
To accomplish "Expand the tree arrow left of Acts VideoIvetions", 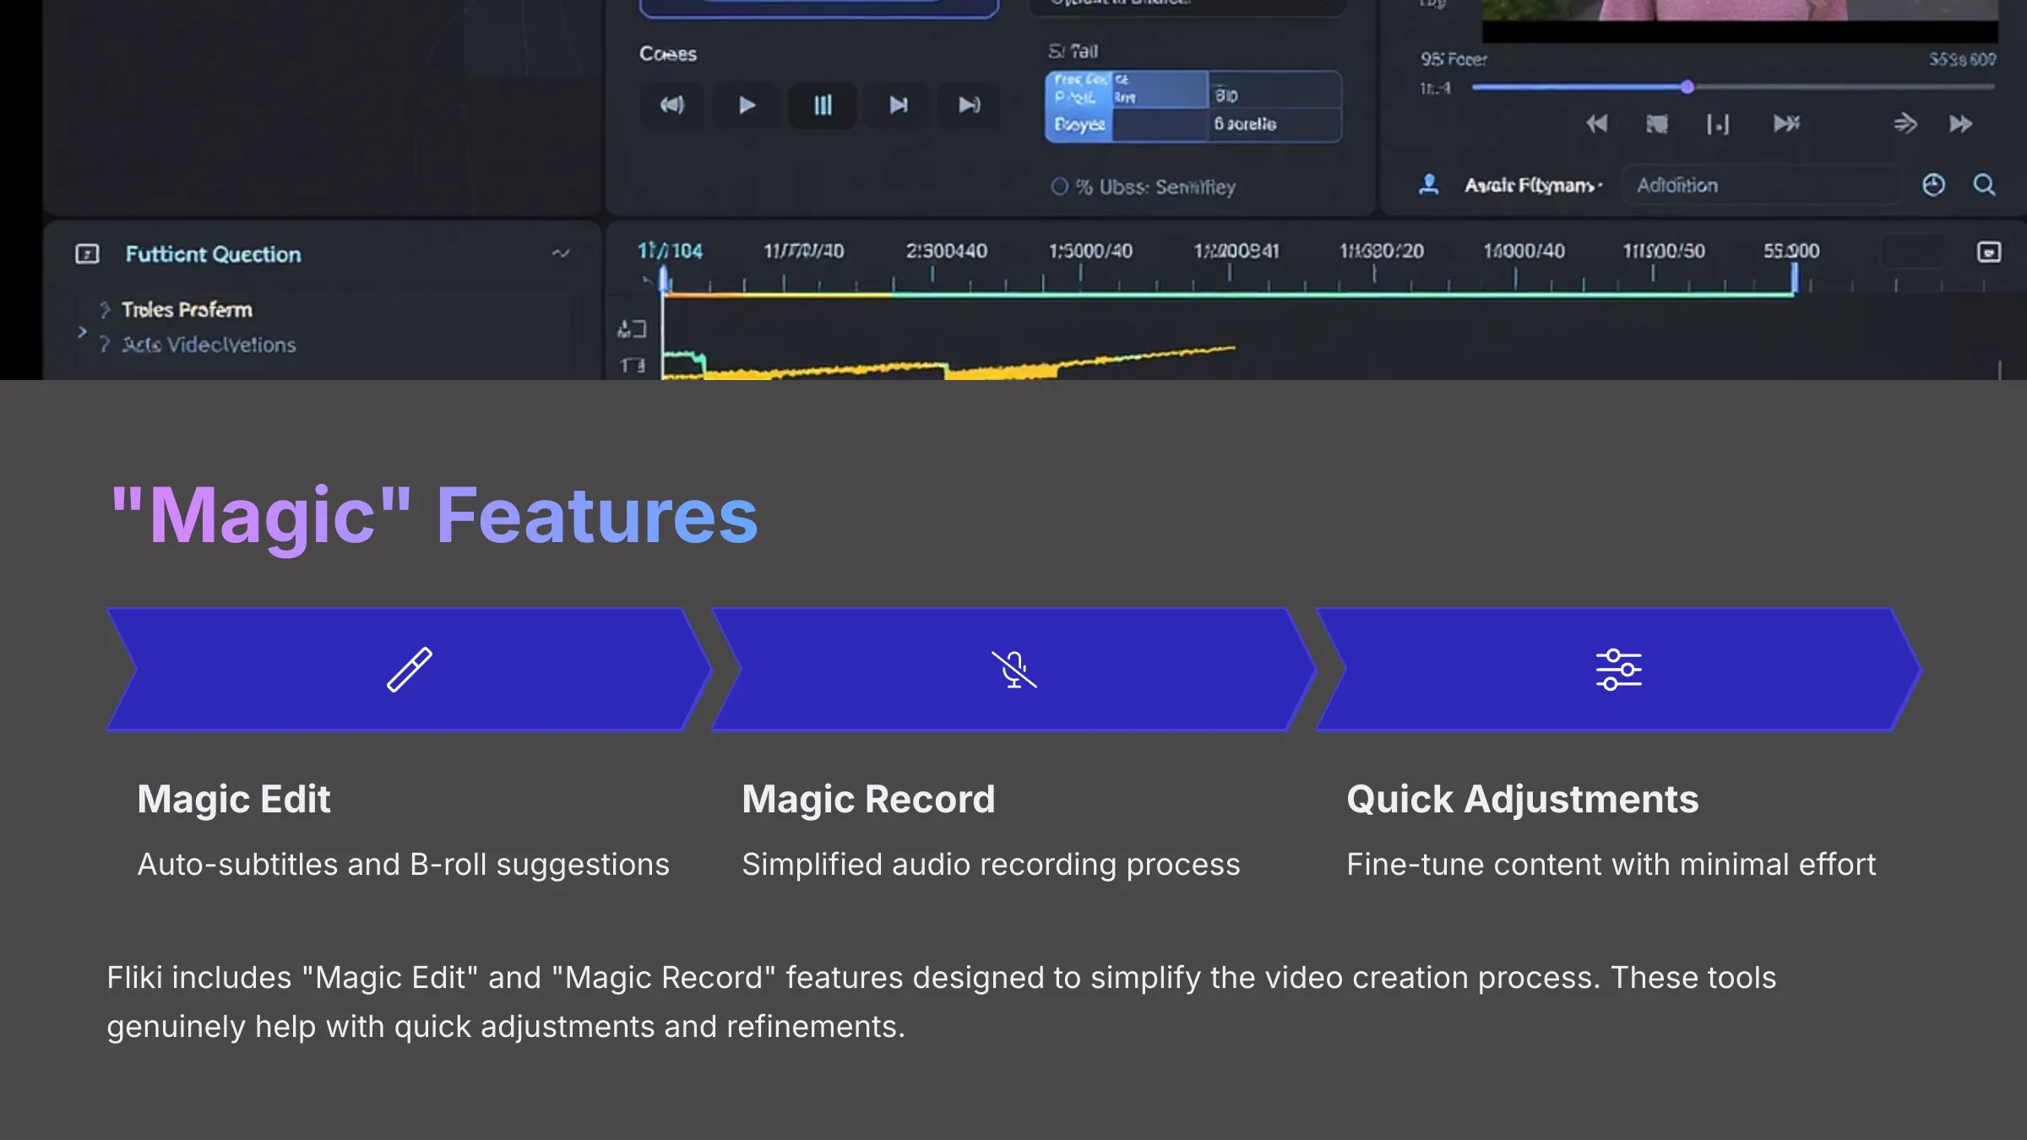I will point(82,332).
